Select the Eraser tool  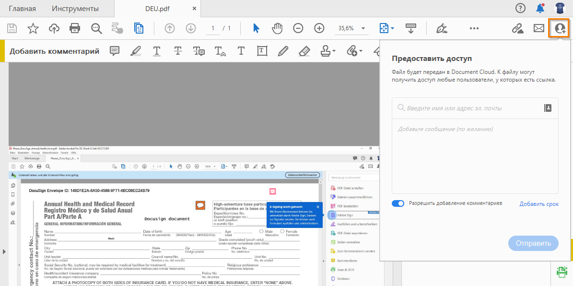click(x=304, y=51)
